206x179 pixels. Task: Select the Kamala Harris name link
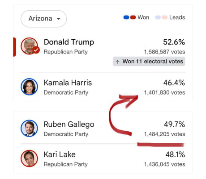pyautogui.click(x=68, y=83)
